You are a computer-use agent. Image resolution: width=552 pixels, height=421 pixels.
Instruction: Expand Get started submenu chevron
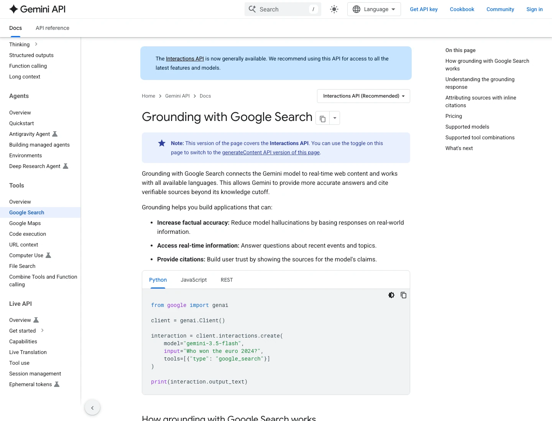42,331
